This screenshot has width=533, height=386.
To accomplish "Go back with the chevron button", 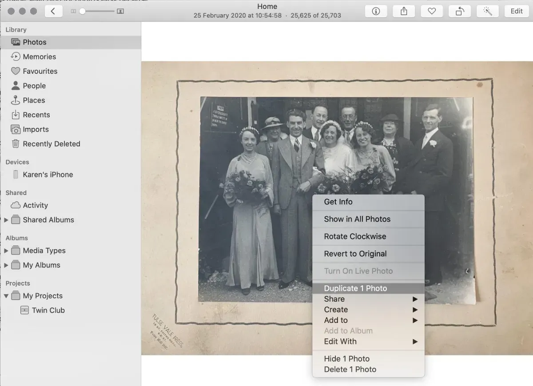I will (53, 11).
